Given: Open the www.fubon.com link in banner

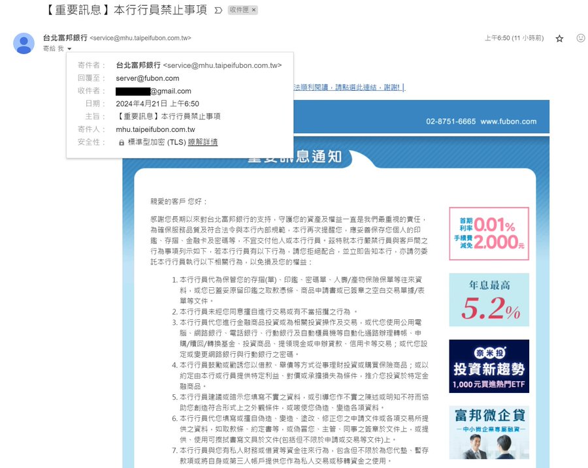Looking at the screenshot, I should coord(508,121).
